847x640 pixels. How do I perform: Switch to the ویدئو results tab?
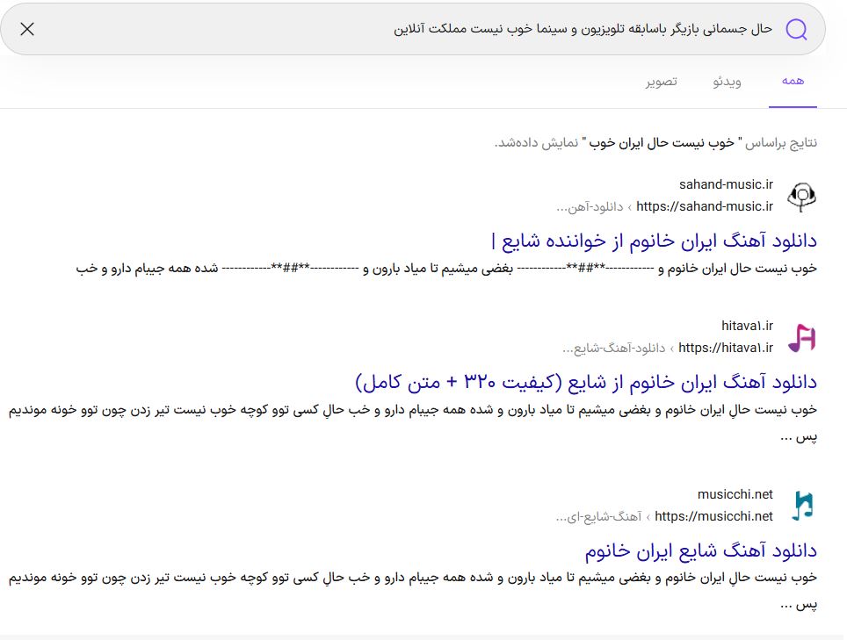727,82
